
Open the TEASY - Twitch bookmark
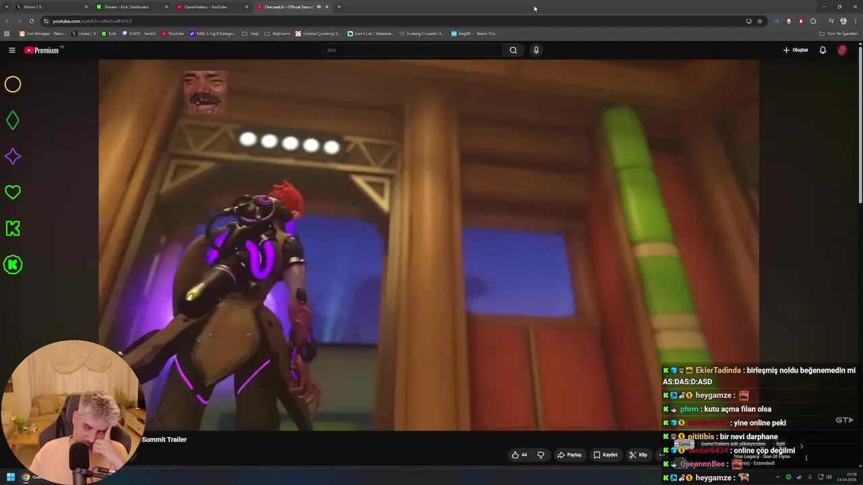coord(138,33)
